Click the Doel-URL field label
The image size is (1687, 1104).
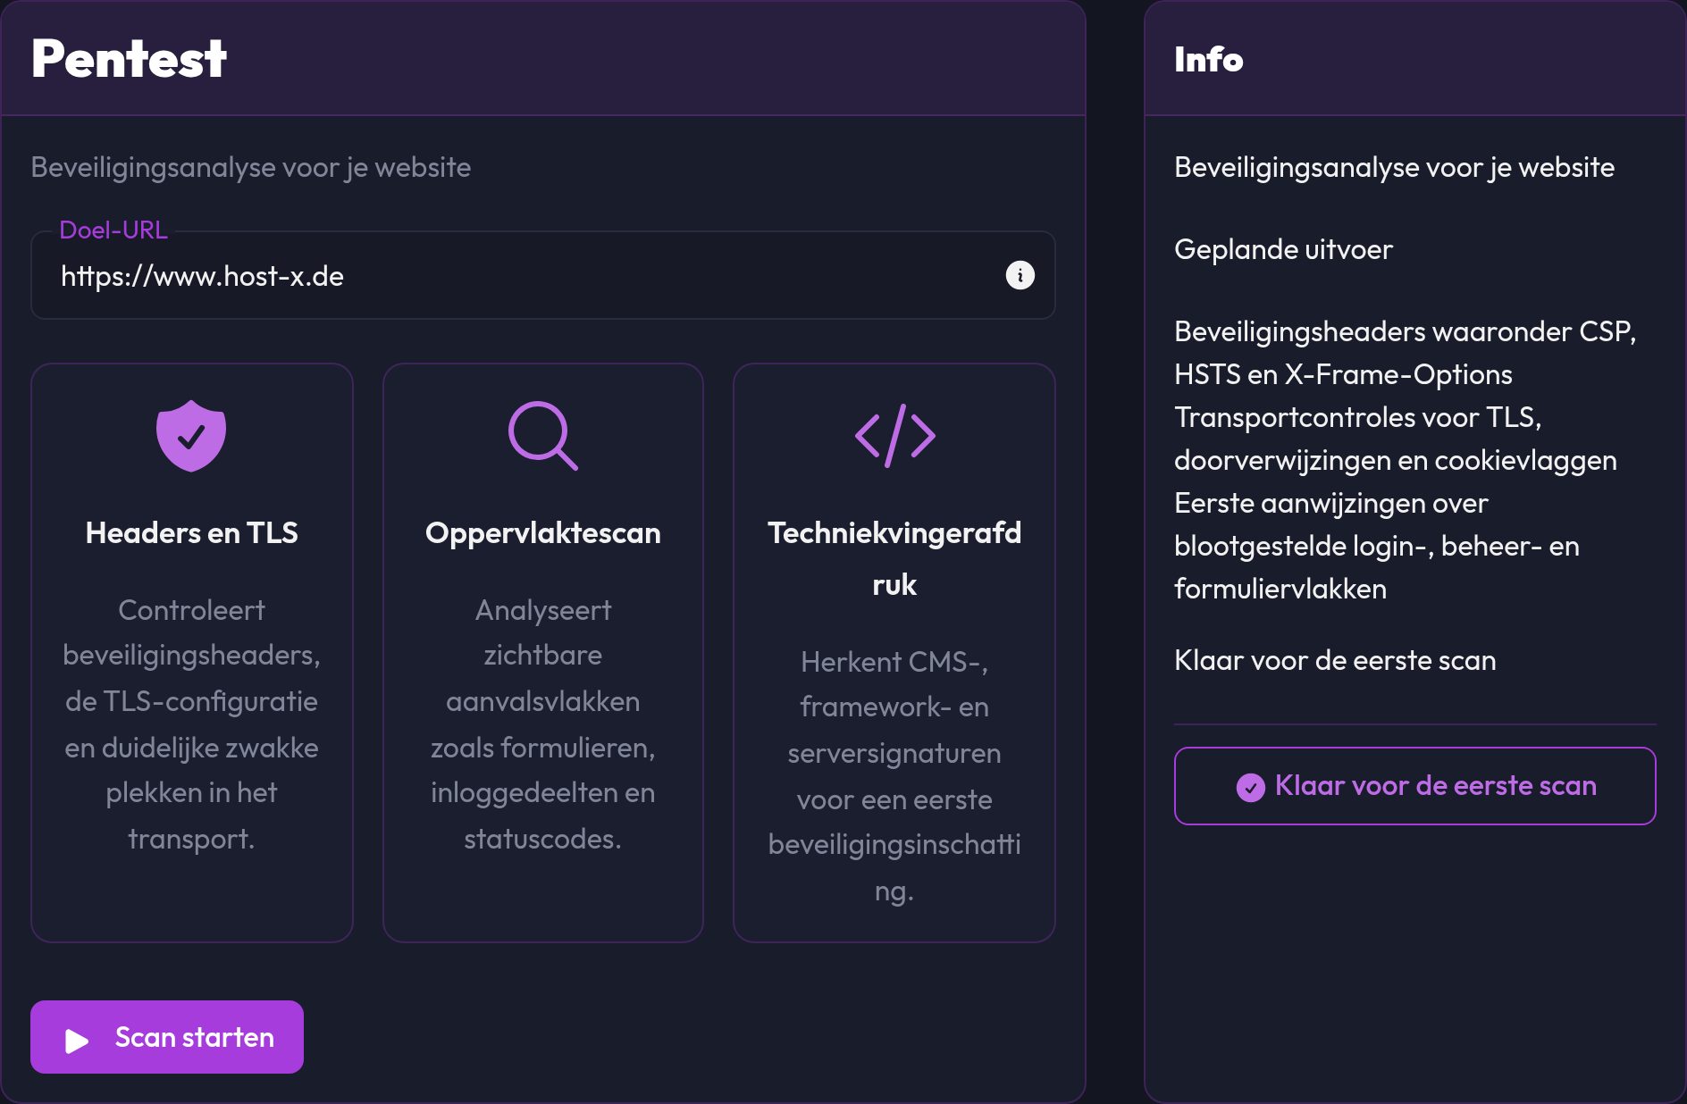(x=113, y=230)
